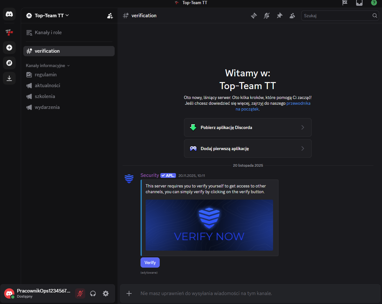Click the Dostępny status text
Screen dimensions: 382x304
pos(25,296)
